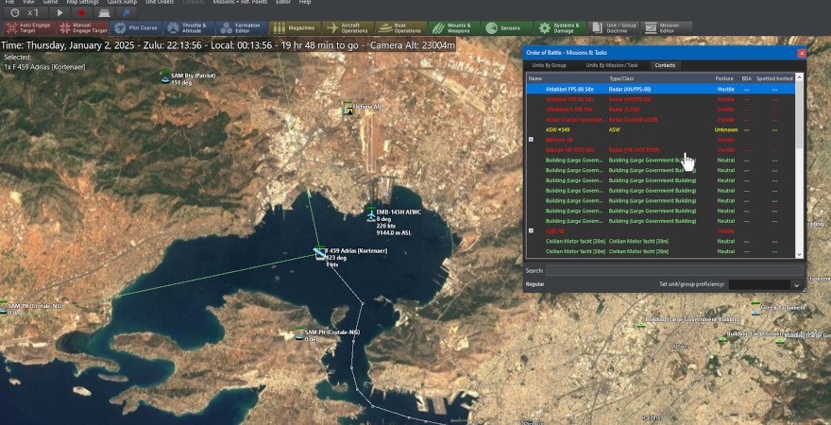Open Throttle & Altitude settings
The image size is (831, 425).
pyautogui.click(x=189, y=28)
